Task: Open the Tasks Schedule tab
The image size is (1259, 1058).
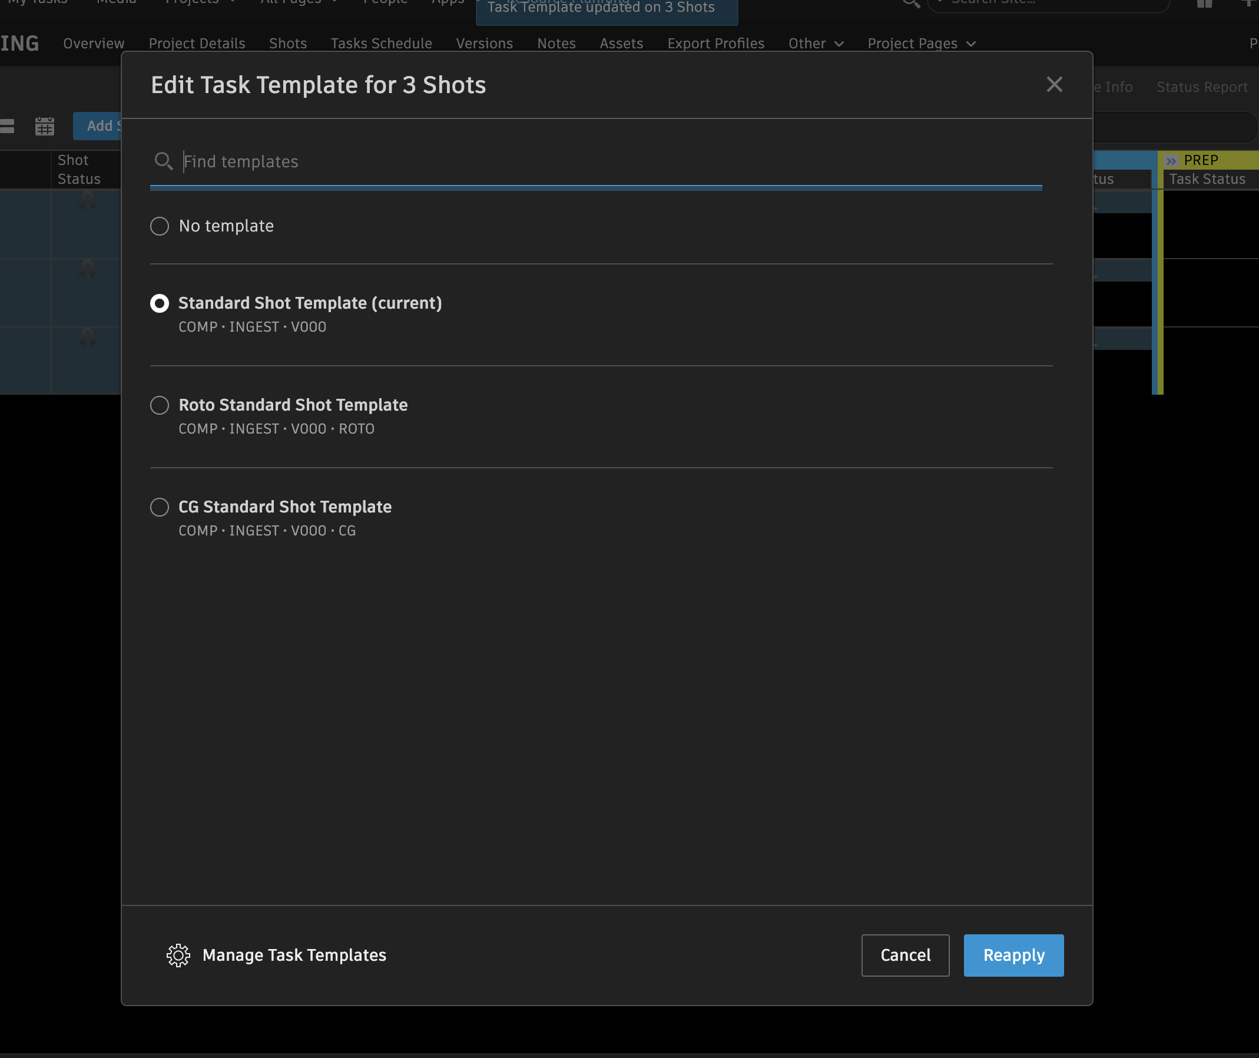Action: pyautogui.click(x=382, y=44)
